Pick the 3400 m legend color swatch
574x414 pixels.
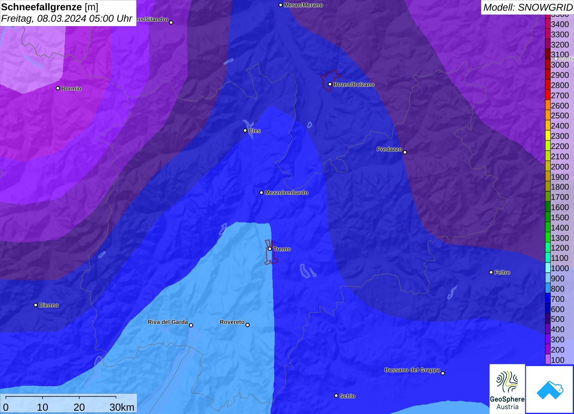coord(548,24)
